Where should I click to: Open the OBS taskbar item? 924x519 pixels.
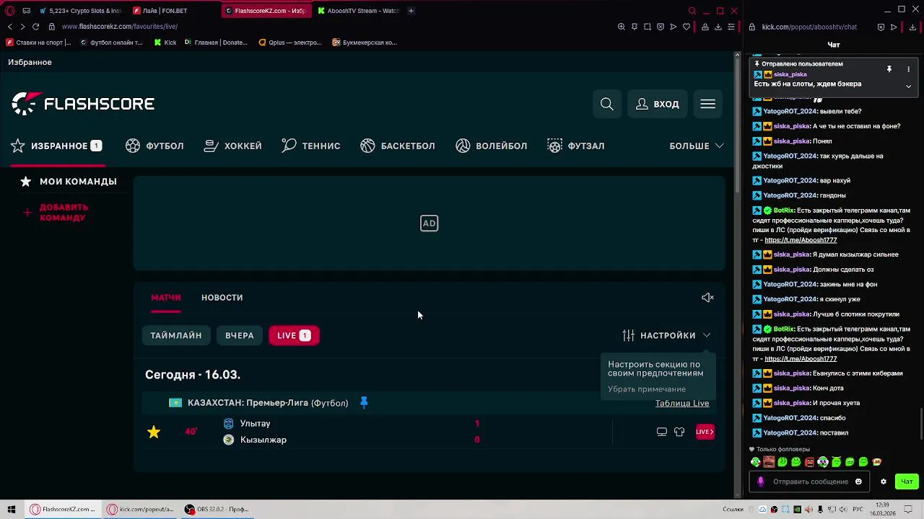(217, 509)
